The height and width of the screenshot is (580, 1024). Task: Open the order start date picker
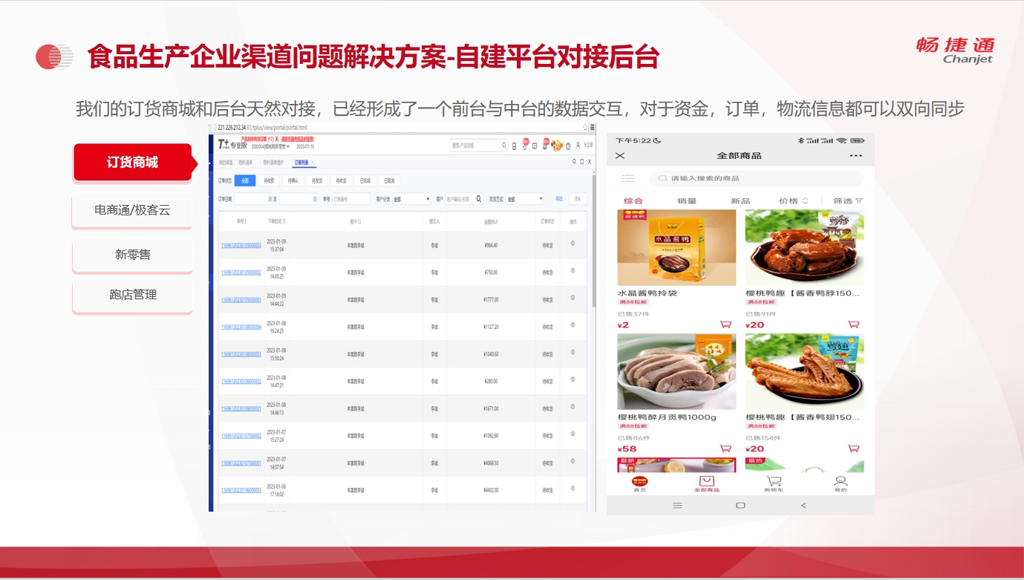pos(270,199)
